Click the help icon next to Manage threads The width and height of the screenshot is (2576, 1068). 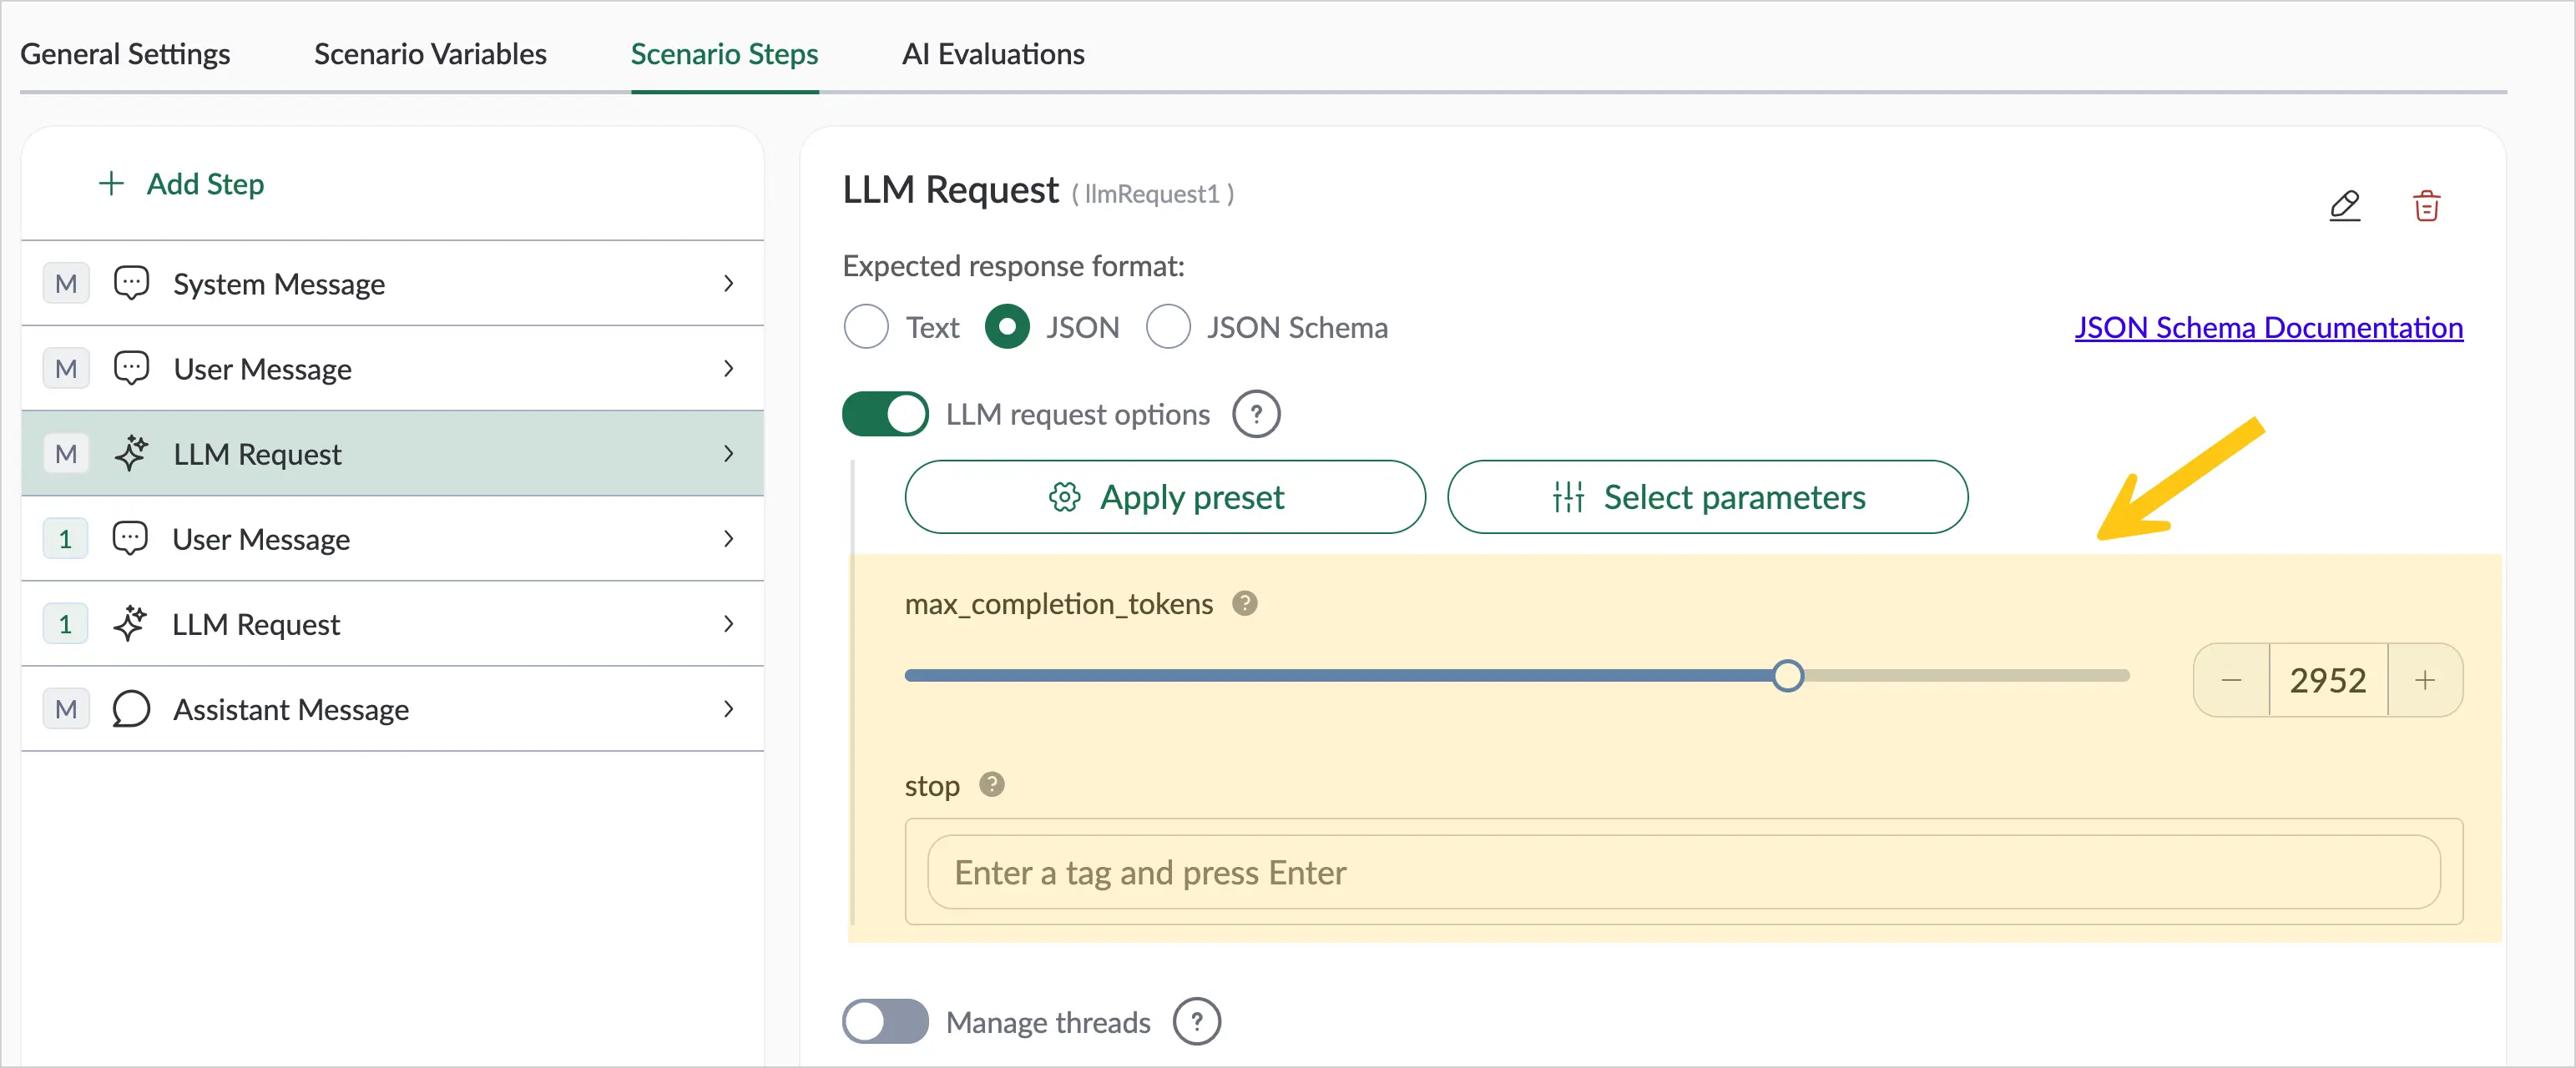click(1196, 1022)
